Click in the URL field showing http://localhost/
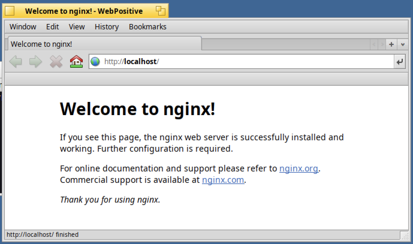 (241, 62)
